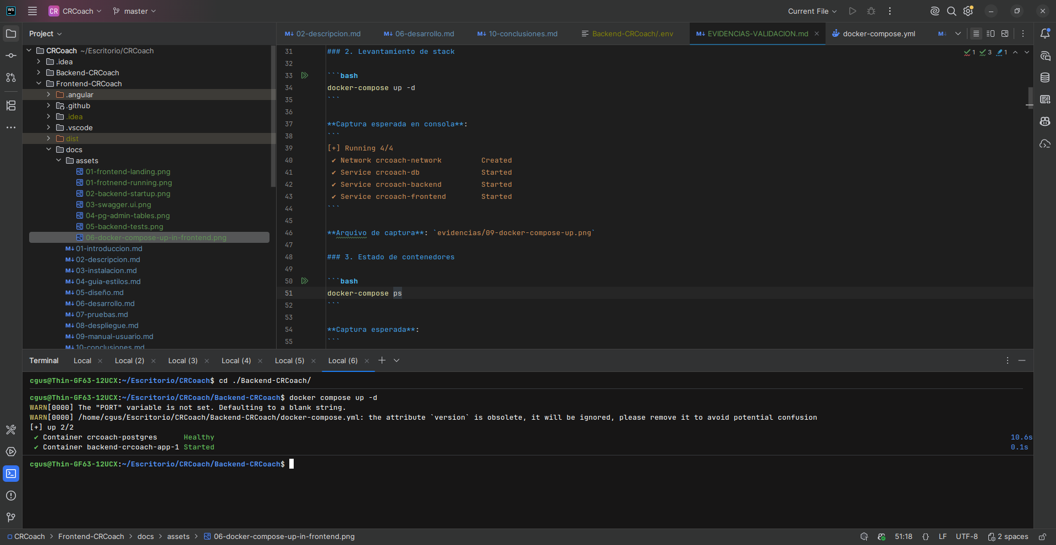Open 07-pruebas.md in project tree
This screenshot has width=1056, height=545.
click(x=102, y=314)
